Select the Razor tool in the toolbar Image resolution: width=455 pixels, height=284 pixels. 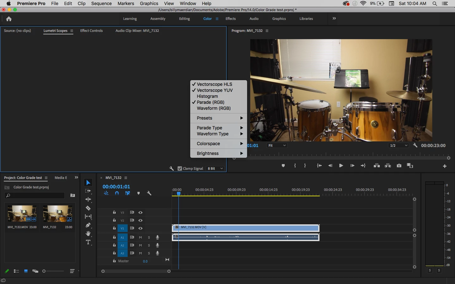(88, 208)
